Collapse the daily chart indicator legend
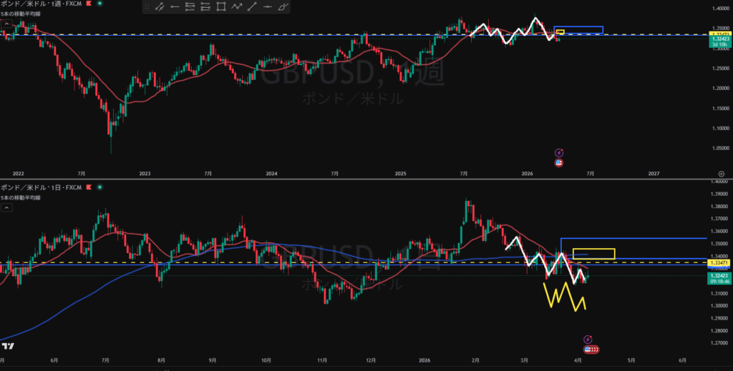The width and height of the screenshot is (733, 371). (6, 207)
